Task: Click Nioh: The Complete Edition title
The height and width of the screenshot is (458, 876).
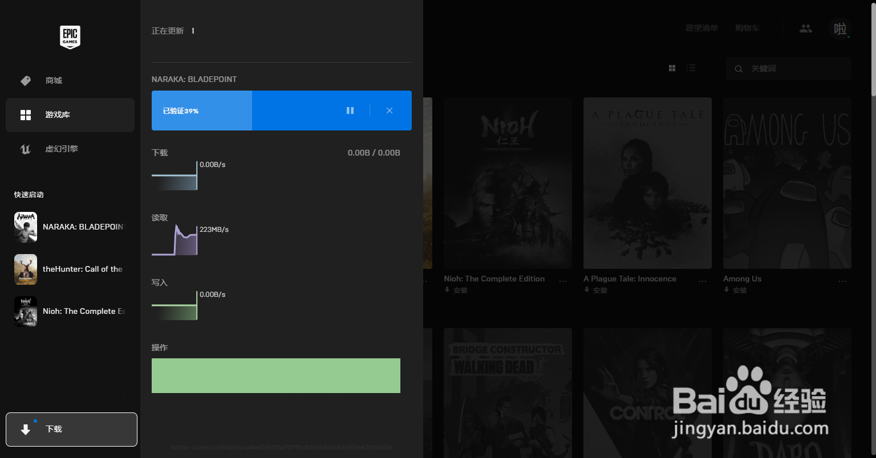Action: (x=494, y=279)
